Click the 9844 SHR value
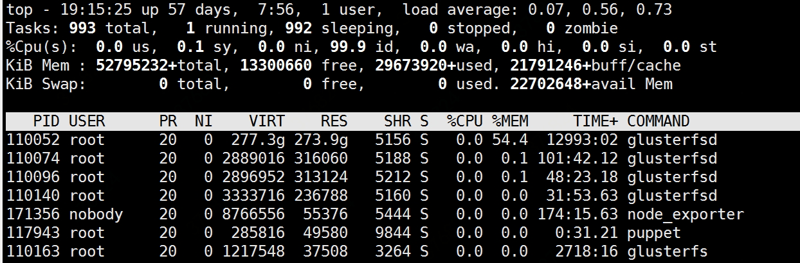This screenshot has height=263, width=800. coord(393,233)
